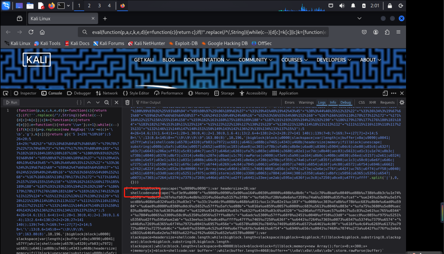
Task: Expand the COMMUNITY menu
Action: click(x=256, y=60)
